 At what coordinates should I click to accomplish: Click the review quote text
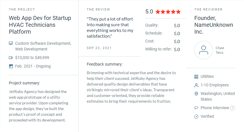point(110,27)
